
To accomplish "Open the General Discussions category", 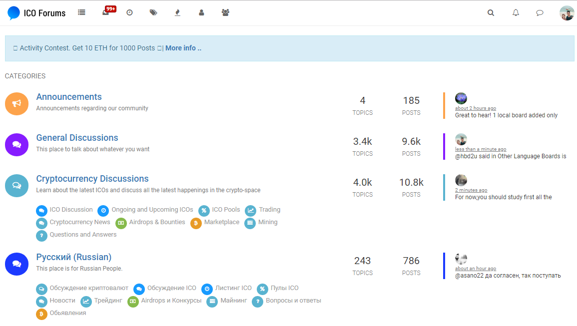I will tap(77, 138).
